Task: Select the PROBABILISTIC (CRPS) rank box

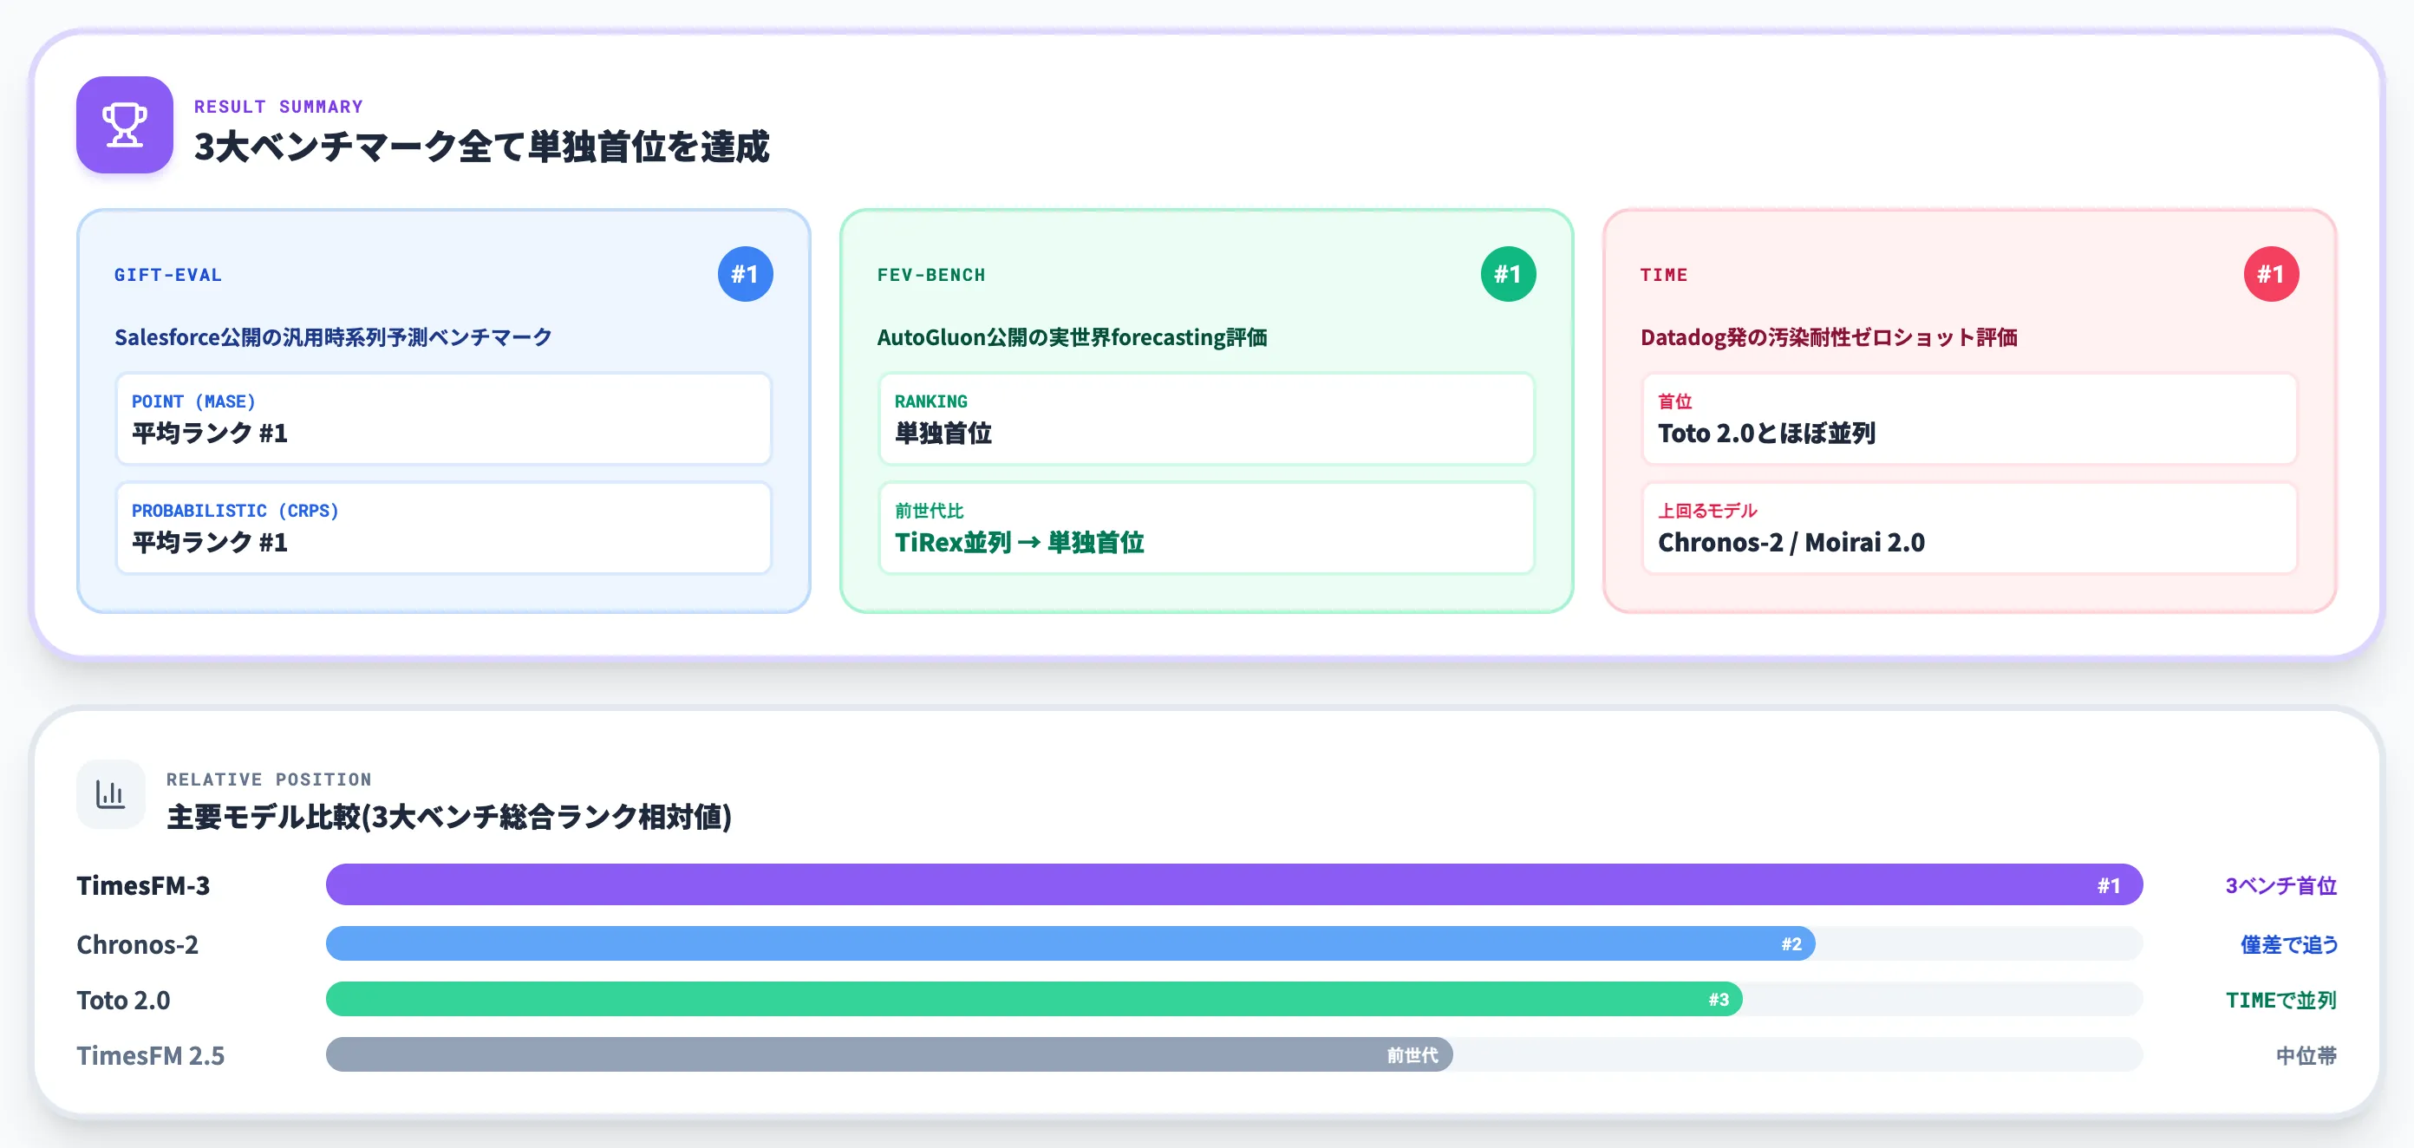Action: coord(443,527)
